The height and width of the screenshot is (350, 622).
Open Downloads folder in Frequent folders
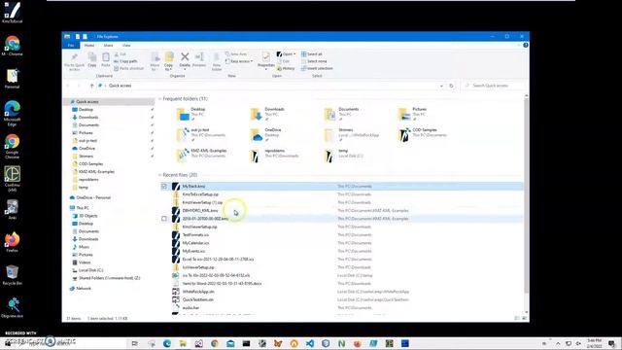[268, 114]
